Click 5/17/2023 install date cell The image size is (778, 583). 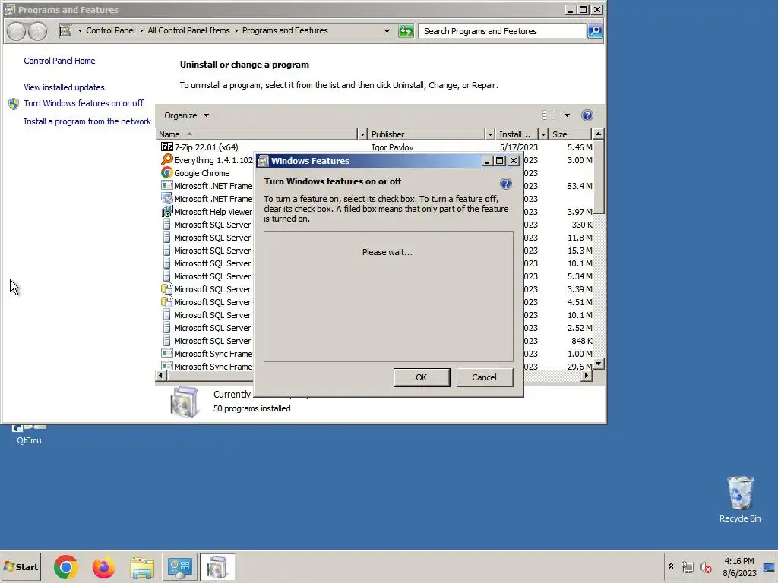[x=518, y=147]
